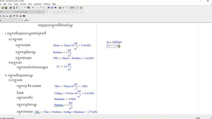Open the Edit menu
This screenshot has height=119, width=212.
5,4
